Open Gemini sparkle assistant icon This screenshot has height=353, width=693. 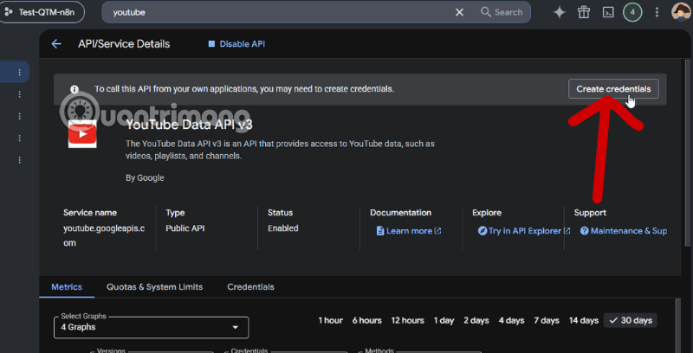559,12
